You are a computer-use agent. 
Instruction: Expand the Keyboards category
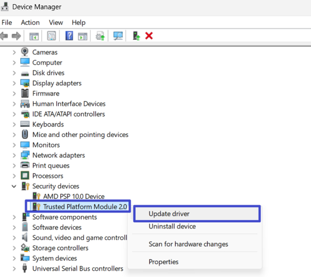tap(14, 125)
